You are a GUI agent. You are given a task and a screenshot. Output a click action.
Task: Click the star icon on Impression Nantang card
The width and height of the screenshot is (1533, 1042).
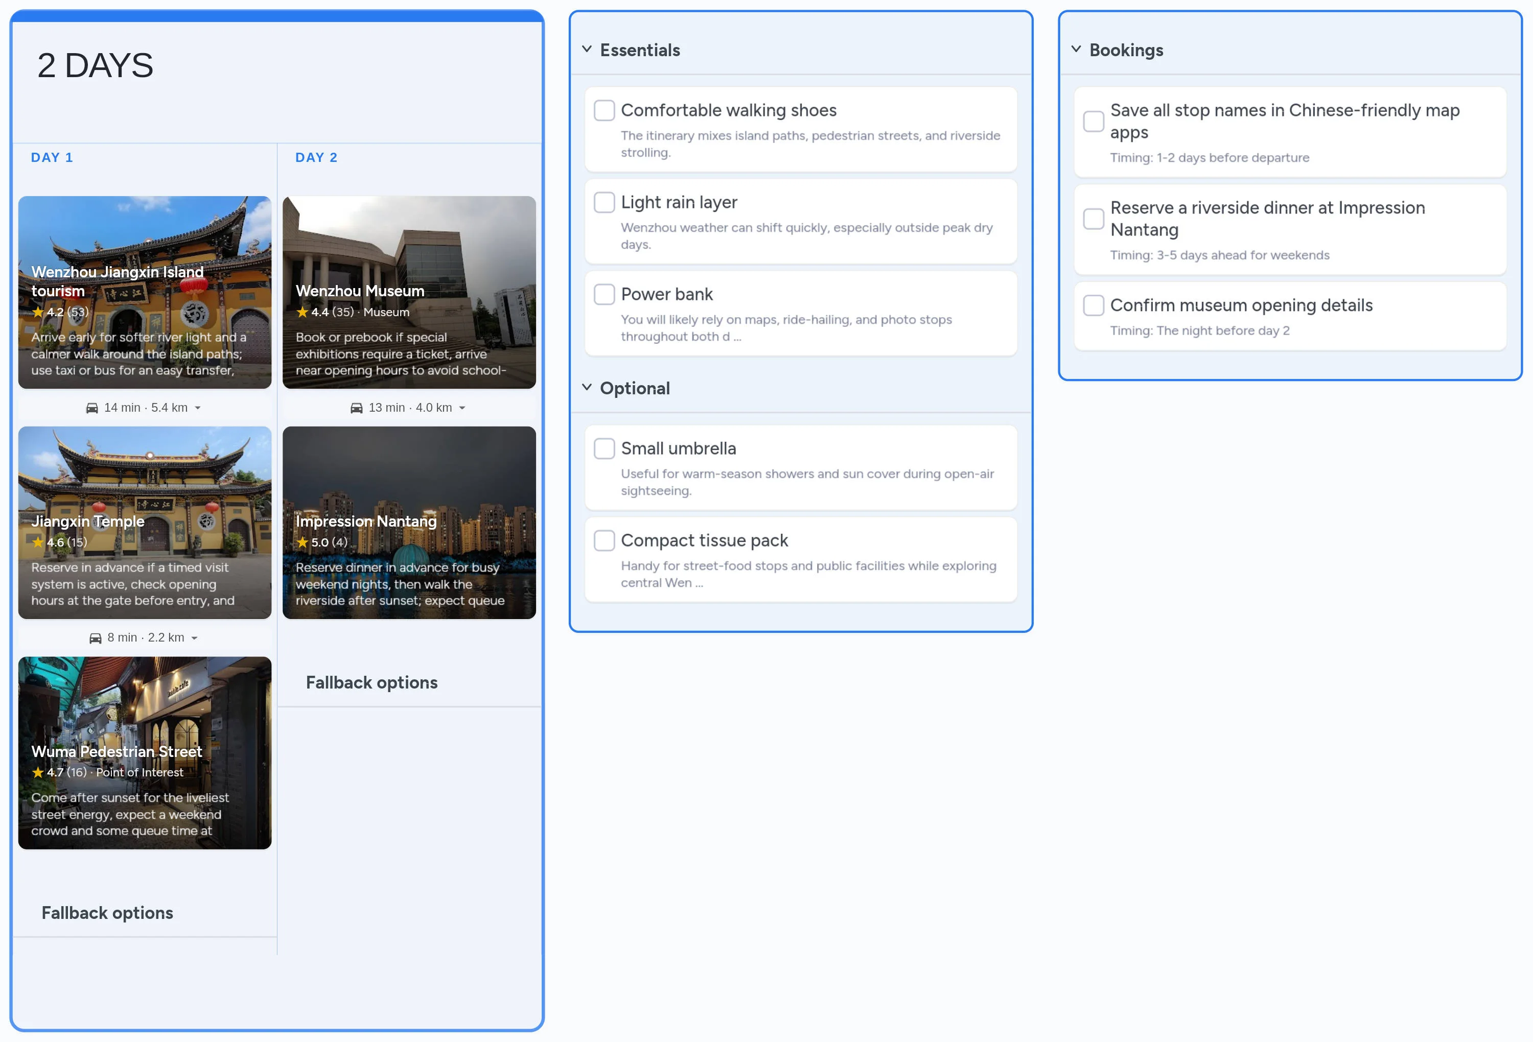tap(303, 542)
